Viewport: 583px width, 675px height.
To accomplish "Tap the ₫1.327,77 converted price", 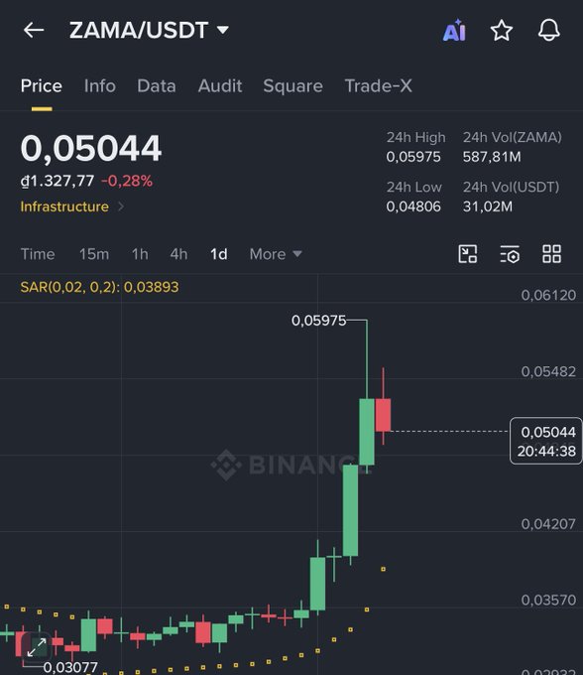I will click(58, 181).
